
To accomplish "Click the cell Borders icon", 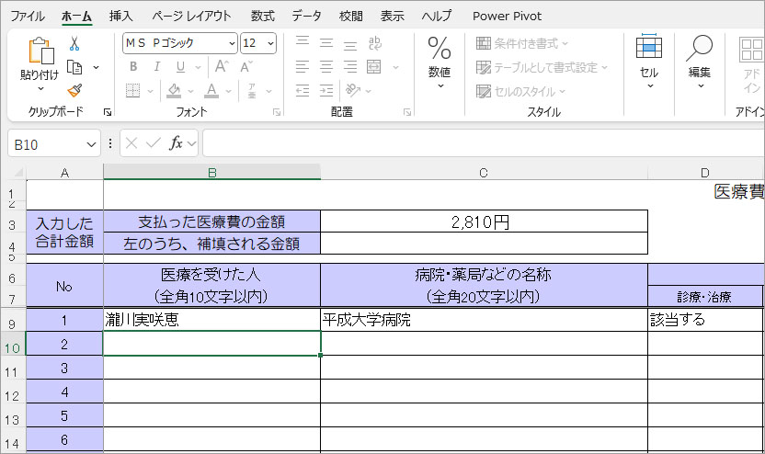I will (132, 91).
